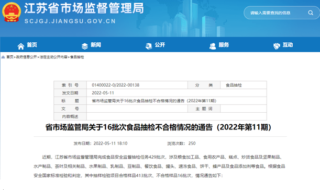320x190 pixels.
Task: Open the 服务 navigation menu item
Action: [x=224, y=45]
